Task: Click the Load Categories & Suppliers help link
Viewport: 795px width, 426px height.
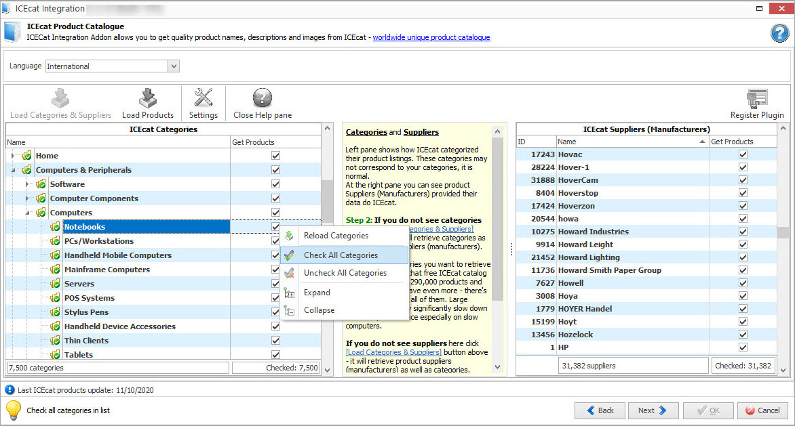Action: [393, 352]
